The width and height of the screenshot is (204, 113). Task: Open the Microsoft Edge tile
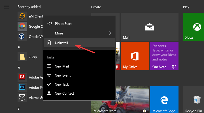coord(164,99)
